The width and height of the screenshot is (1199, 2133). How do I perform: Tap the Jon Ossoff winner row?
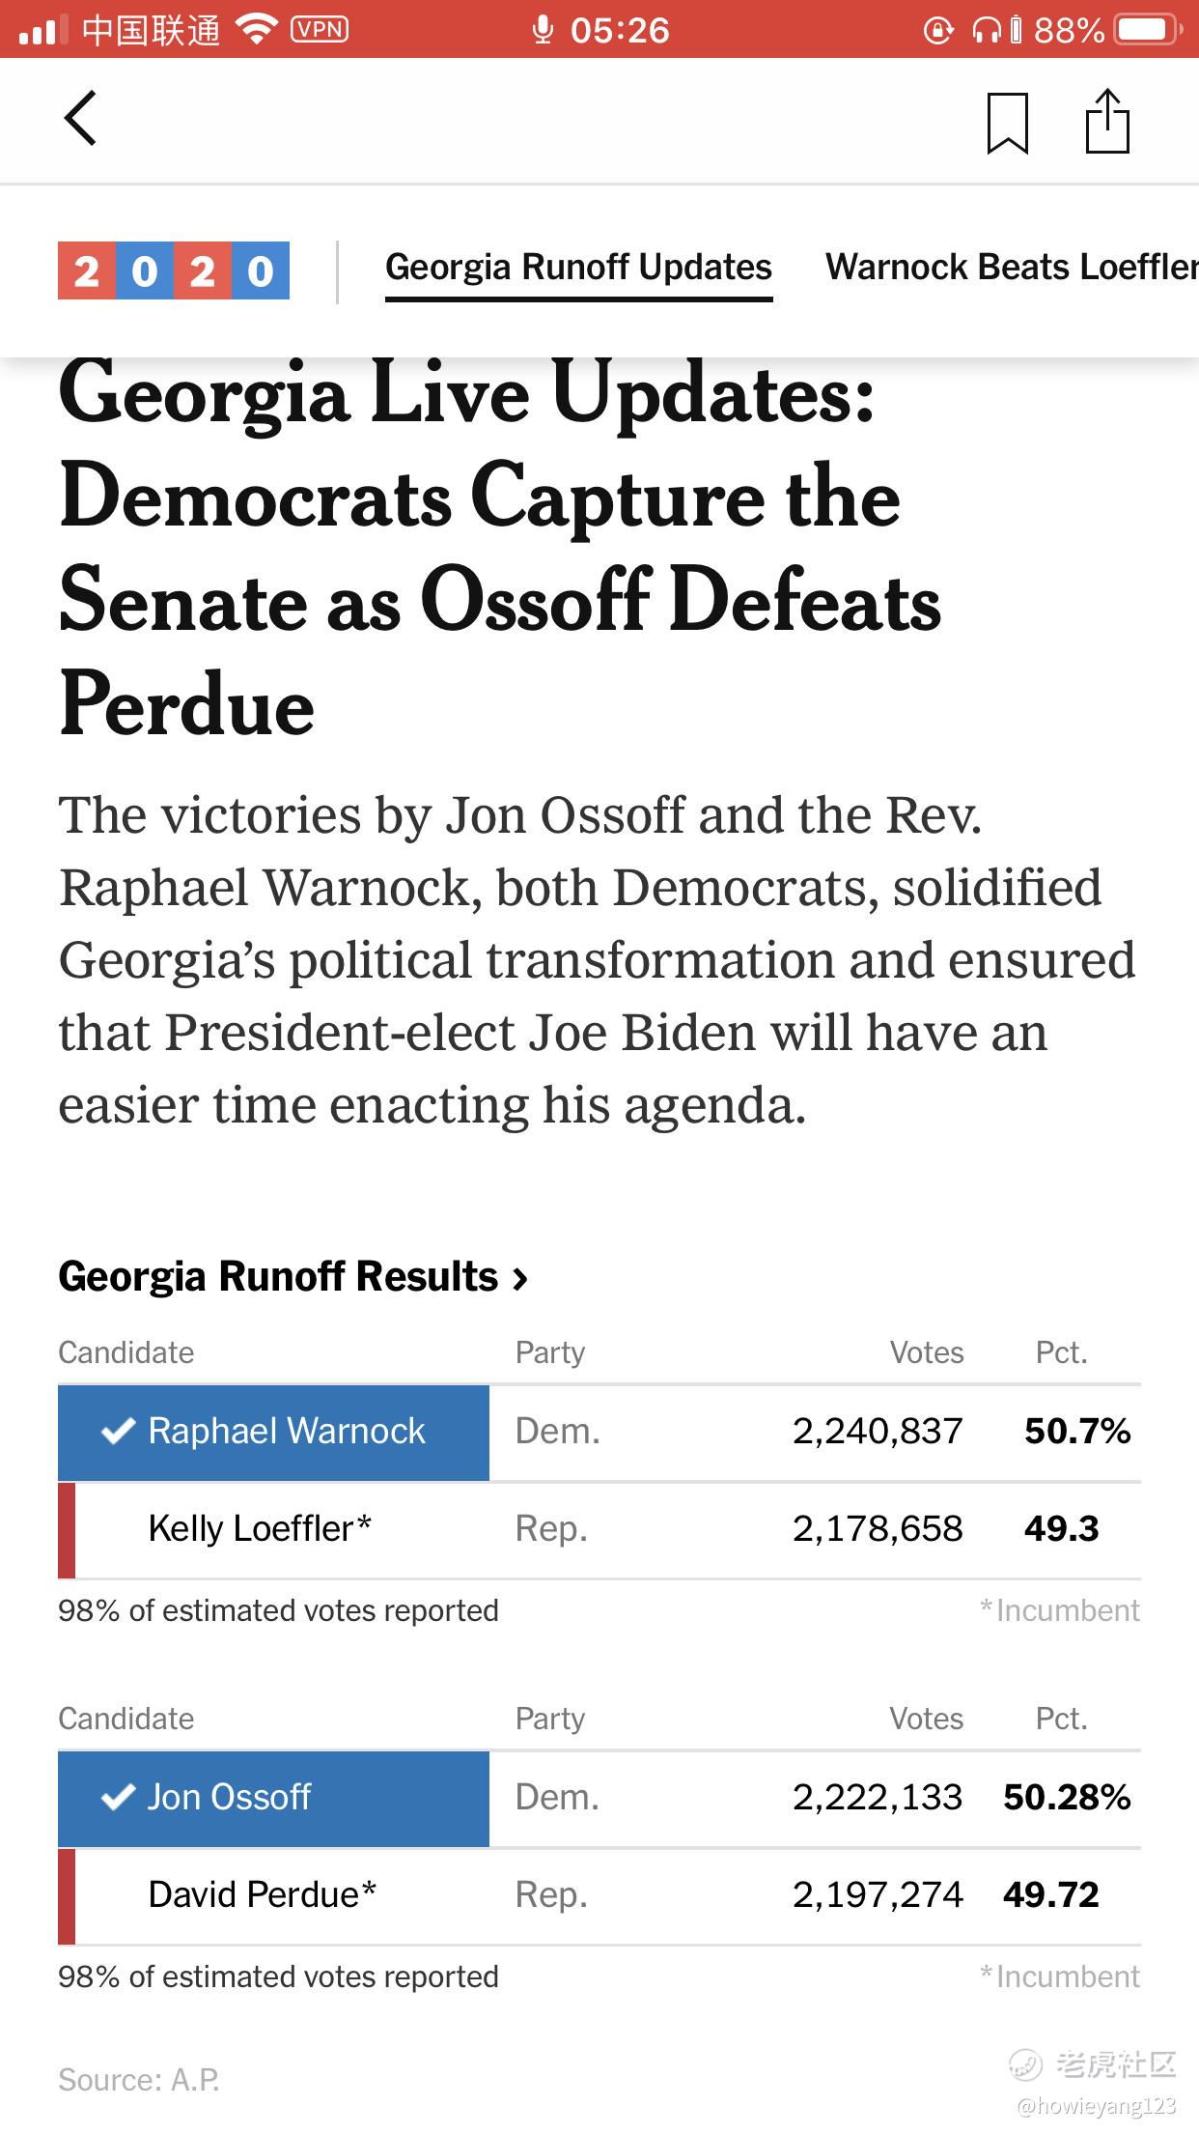[273, 1798]
